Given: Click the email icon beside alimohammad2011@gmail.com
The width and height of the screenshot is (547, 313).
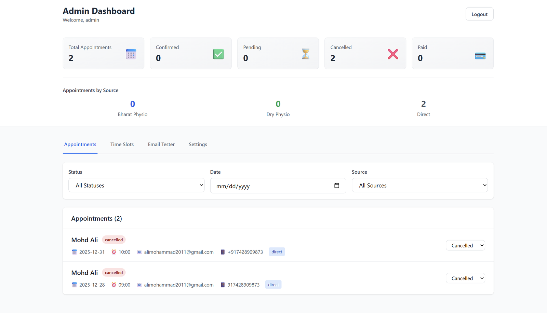Looking at the screenshot, I should tap(139, 252).
